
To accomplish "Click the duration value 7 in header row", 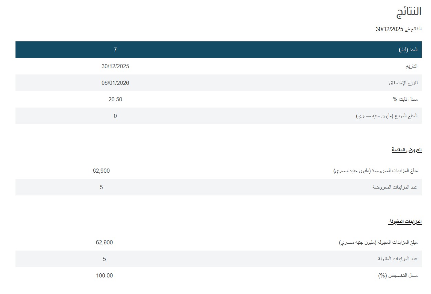I will [115, 50].
